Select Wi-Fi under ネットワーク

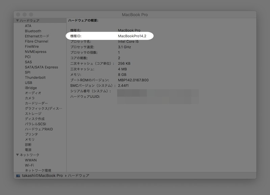click(29, 165)
